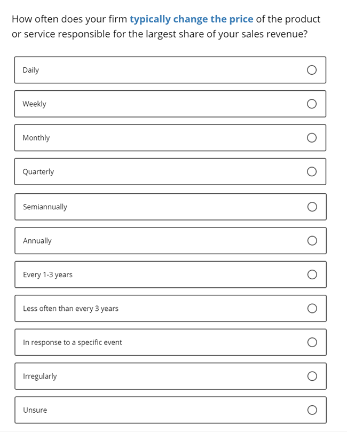Mark the Monthly radio button

311,138
